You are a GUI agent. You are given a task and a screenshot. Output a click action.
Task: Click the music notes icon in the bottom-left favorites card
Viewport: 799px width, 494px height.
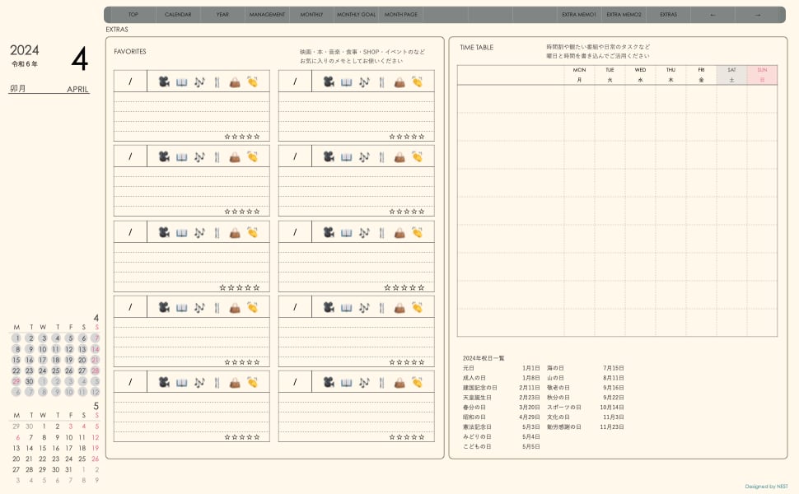[199, 382]
